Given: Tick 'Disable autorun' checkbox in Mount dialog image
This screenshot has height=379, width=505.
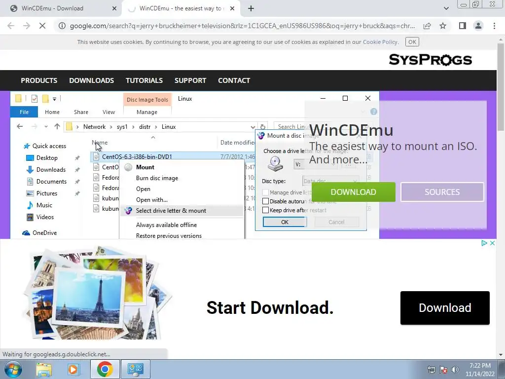Looking at the screenshot, I should tap(265, 201).
